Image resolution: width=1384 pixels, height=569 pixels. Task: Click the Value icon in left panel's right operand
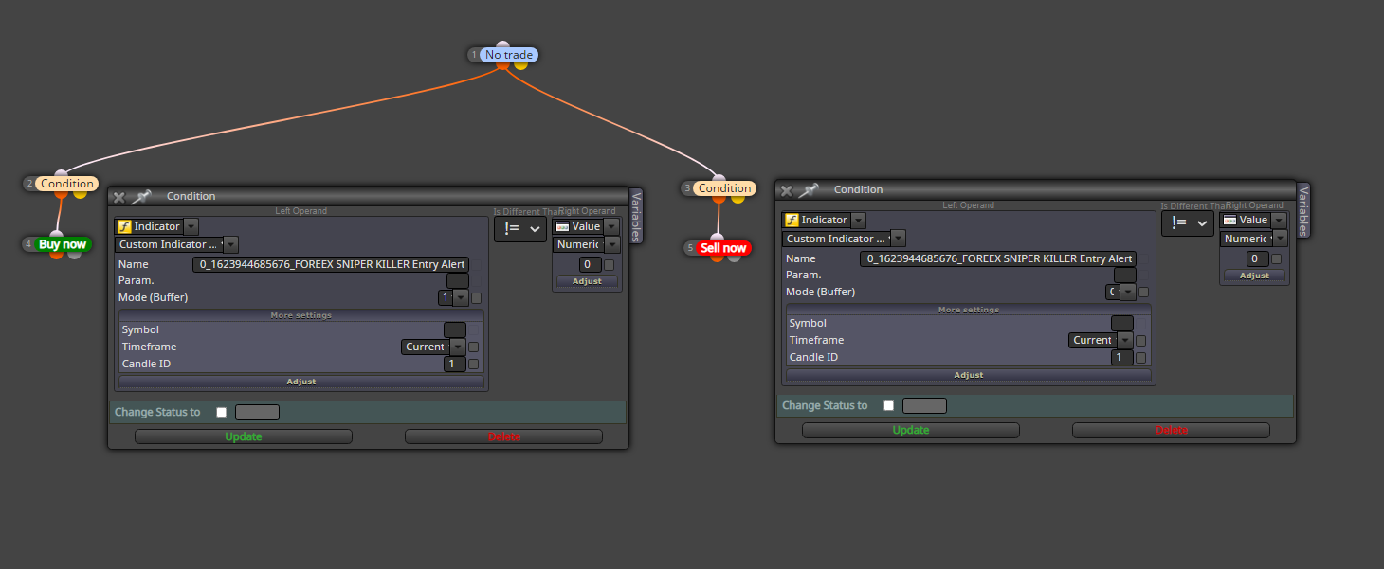tap(562, 227)
